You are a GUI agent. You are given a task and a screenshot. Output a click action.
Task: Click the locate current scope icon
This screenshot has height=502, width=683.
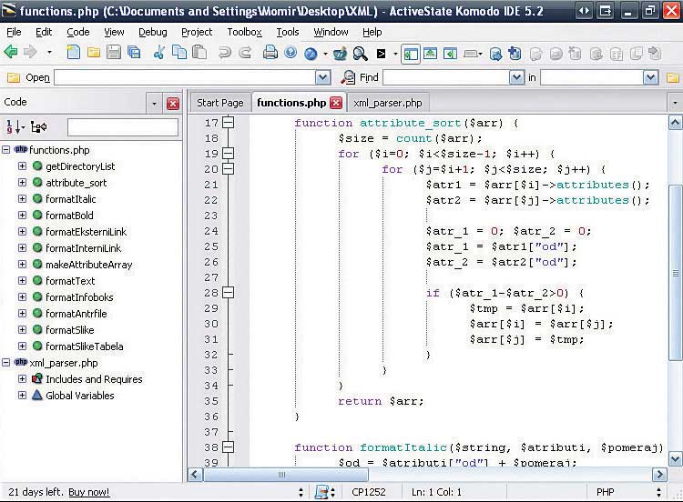[x=39, y=127]
